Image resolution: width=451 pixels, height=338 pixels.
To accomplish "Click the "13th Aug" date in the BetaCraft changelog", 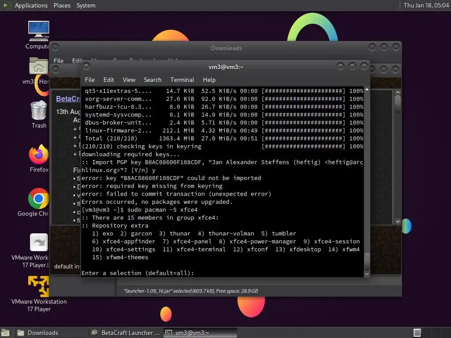I will pyautogui.click(x=68, y=111).
